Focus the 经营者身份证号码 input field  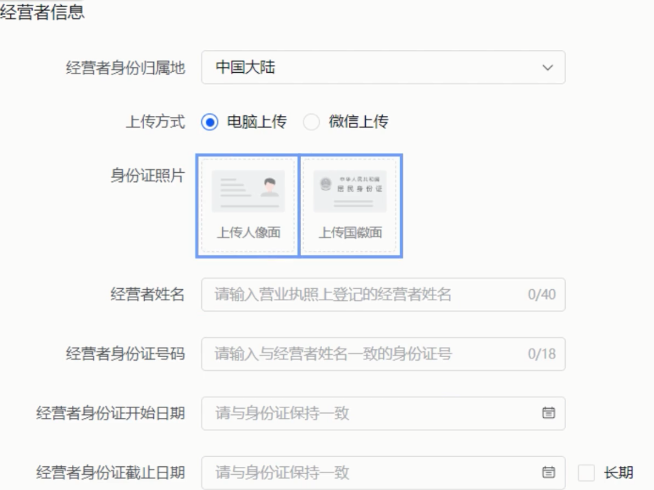click(x=383, y=354)
